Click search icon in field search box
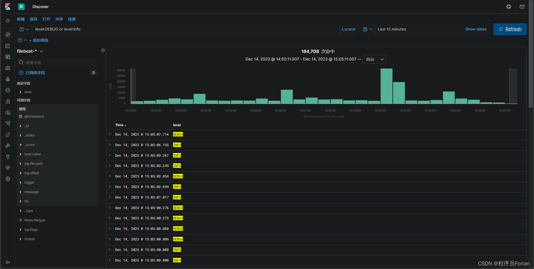Image resolution: width=534 pixels, height=269 pixels. pyautogui.click(x=21, y=62)
